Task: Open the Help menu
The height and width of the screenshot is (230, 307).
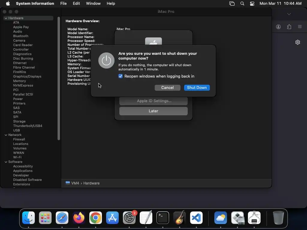Action: coord(111,4)
